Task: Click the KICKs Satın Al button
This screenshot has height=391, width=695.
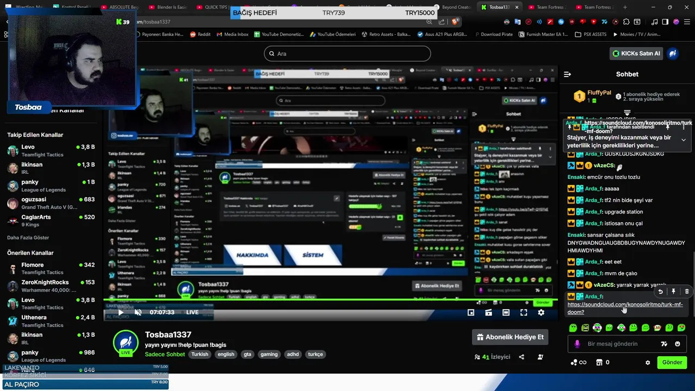Action: pyautogui.click(x=636, y=53)
